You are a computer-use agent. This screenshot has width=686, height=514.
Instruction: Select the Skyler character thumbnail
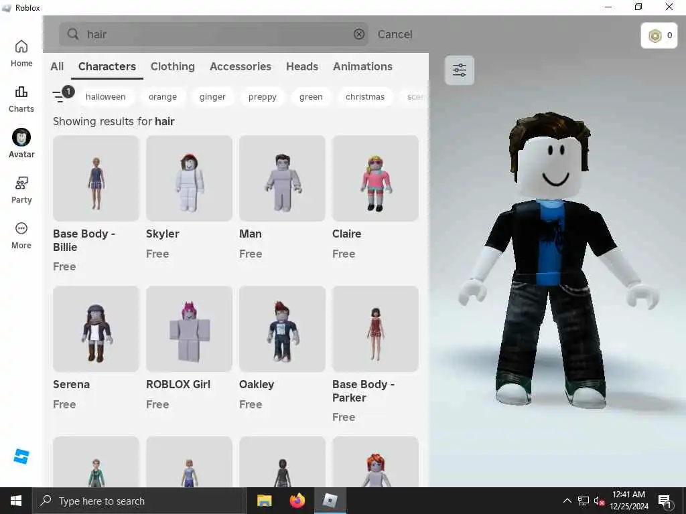(x=189, y=178)
